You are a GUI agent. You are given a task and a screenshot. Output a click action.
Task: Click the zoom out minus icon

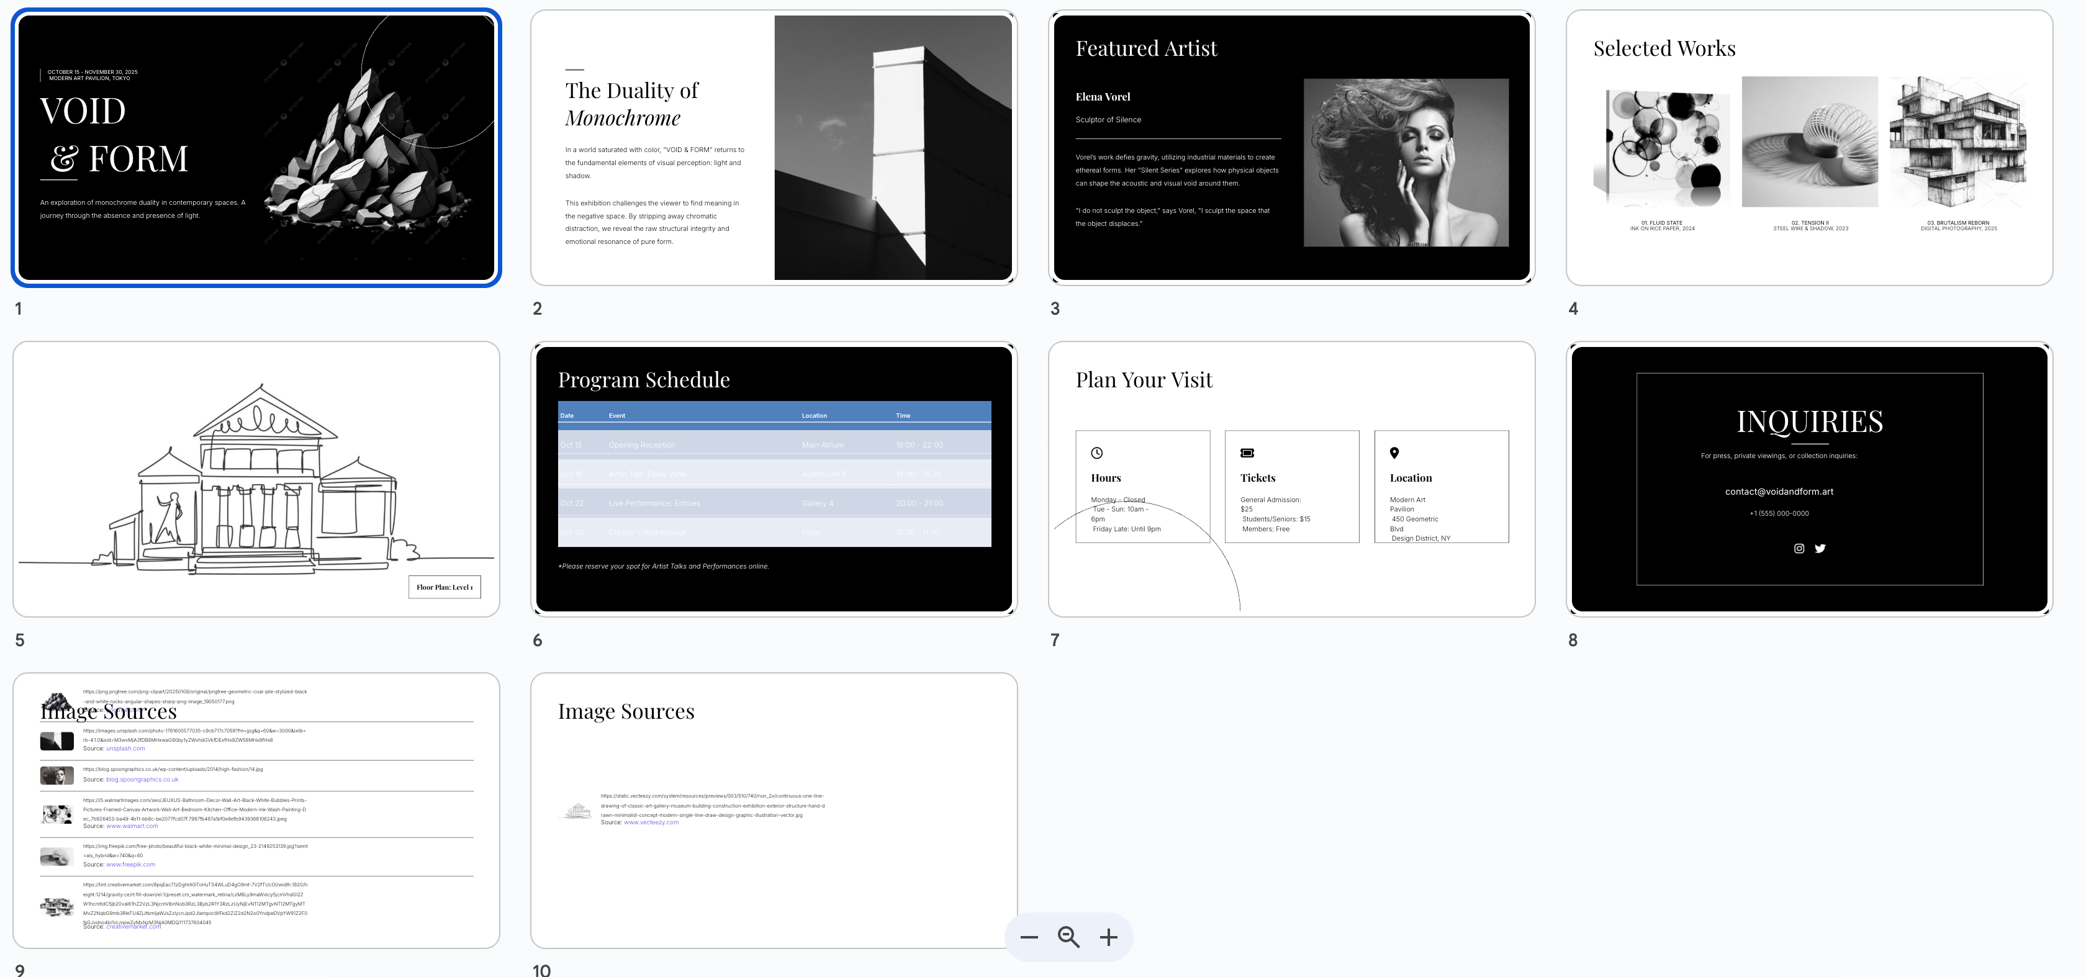pos(1029,937)
